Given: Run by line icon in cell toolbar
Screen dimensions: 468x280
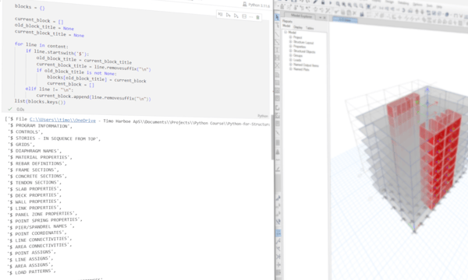Looking at the screenshot, I should [220, 15].
